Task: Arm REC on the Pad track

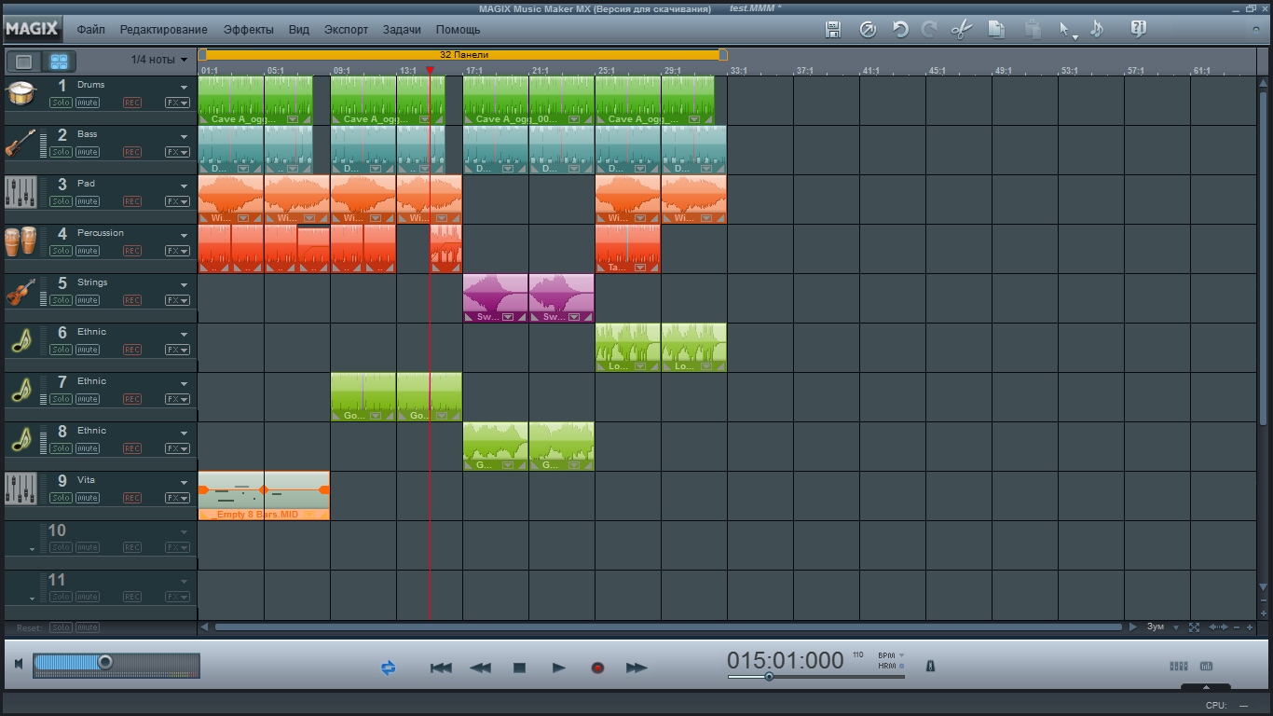Action: [x=132, y=201]
